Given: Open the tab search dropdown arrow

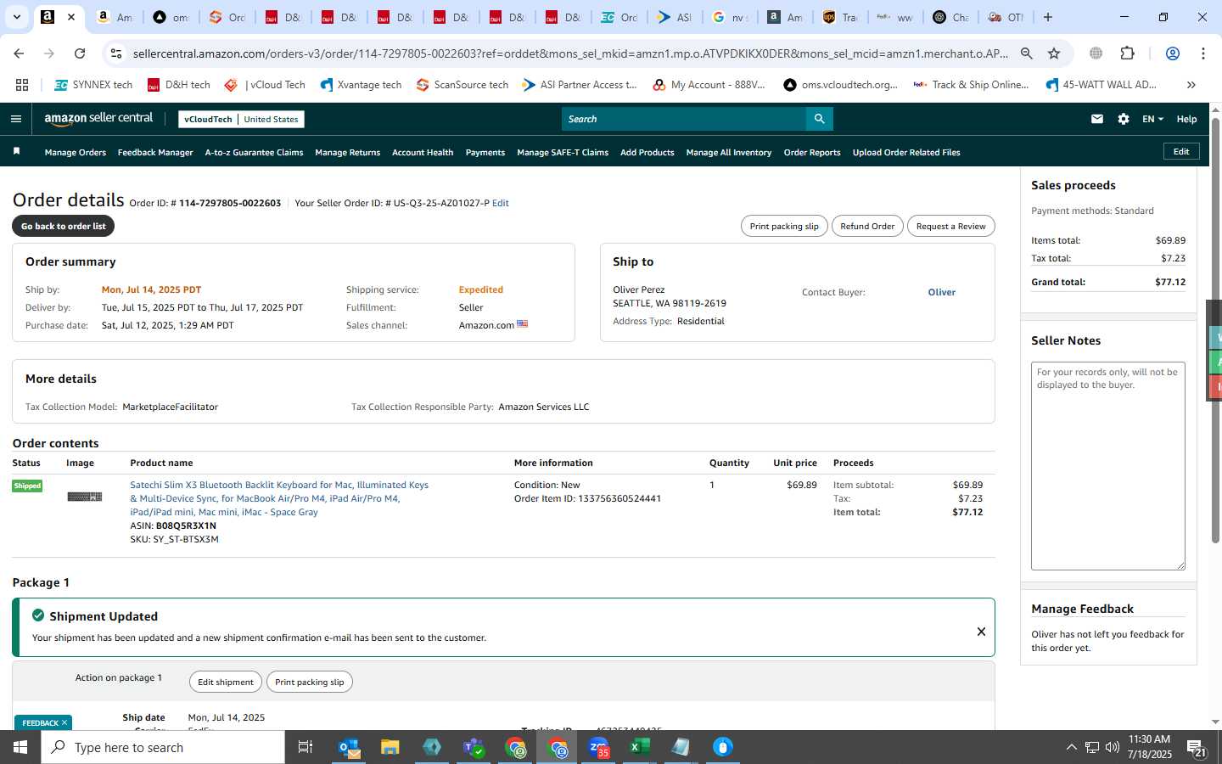Looking at the screenshot, I should tap(16, 17).
